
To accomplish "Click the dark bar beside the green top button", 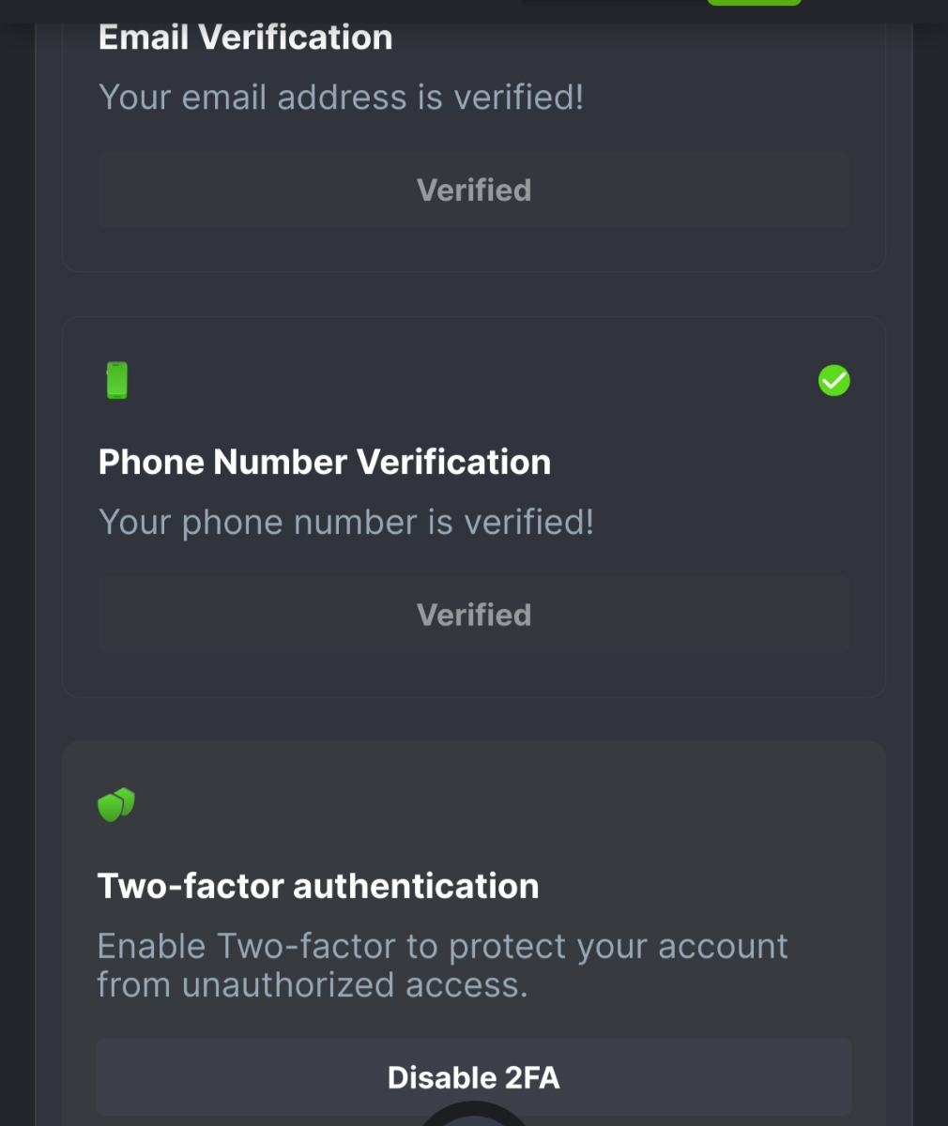I will pos(612,3).
